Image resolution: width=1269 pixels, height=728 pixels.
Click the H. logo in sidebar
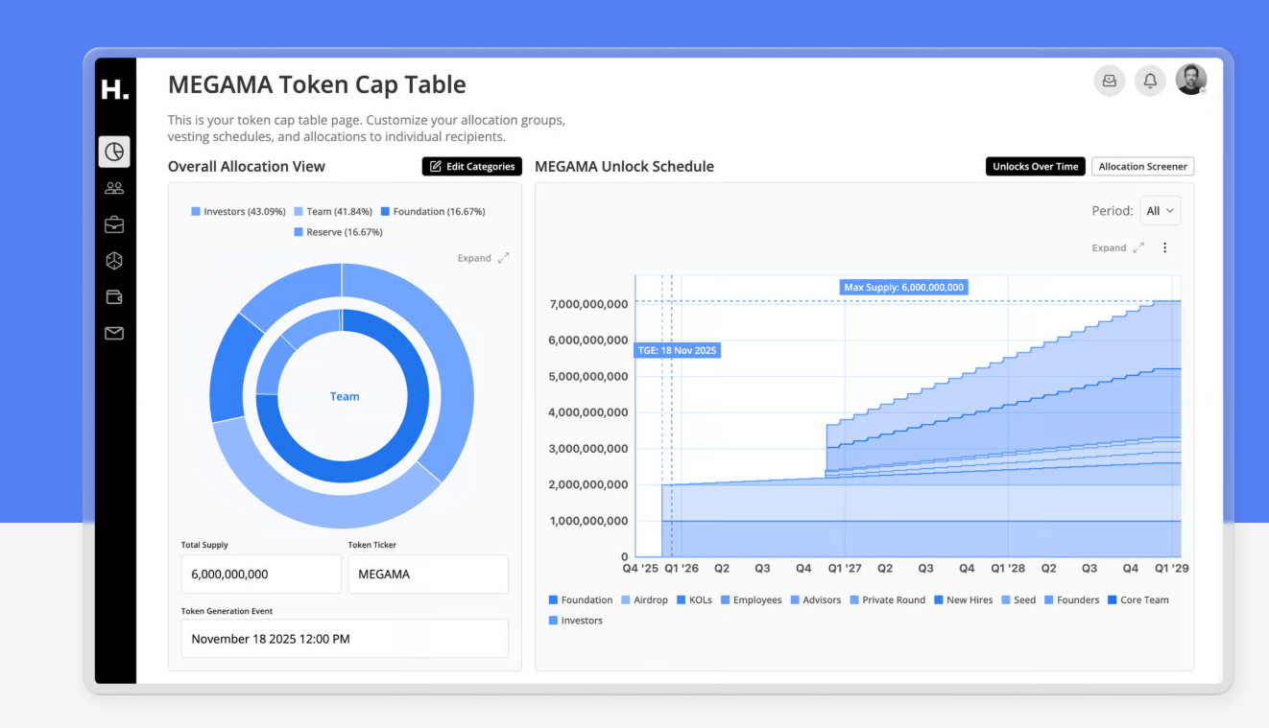point(115,90)
